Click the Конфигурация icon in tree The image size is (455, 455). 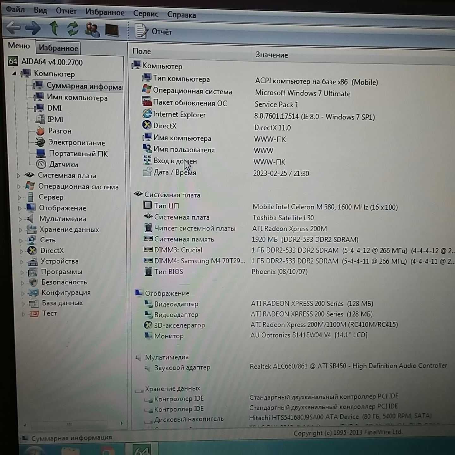click(33, 293)
